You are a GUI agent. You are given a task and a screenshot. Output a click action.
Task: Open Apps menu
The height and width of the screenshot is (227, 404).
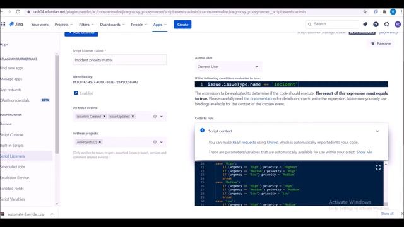click(x=160, y=25)
